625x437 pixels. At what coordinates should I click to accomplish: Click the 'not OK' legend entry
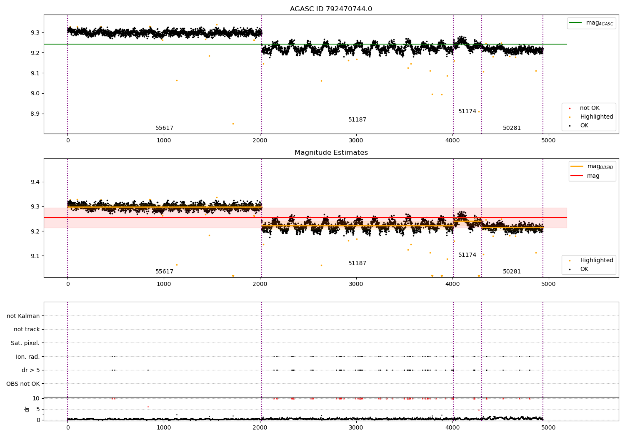tap(590, 108)
